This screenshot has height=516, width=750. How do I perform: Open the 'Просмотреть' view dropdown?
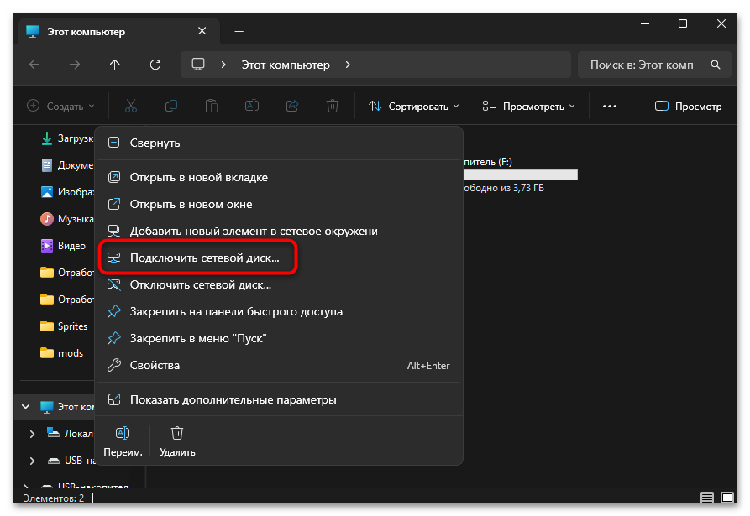point(528,106)
